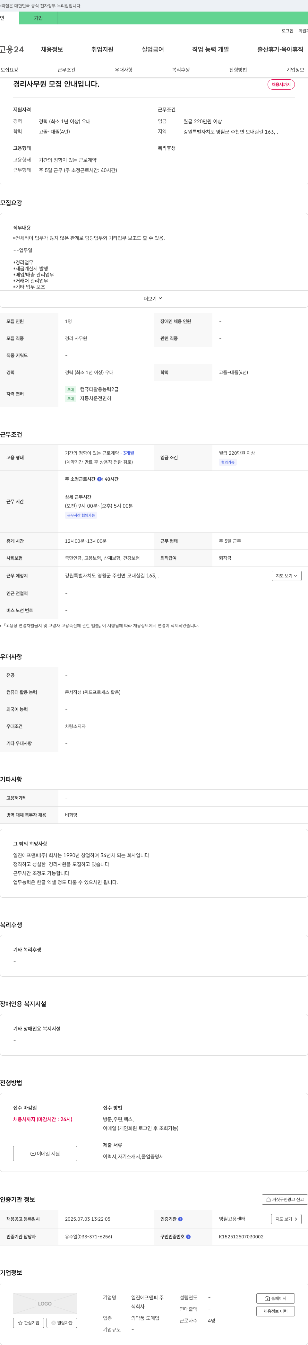The image size is (308, 1345).
Task: Open the help icon beside 구인인증번호 label
Action: [x=188, y=1236]
